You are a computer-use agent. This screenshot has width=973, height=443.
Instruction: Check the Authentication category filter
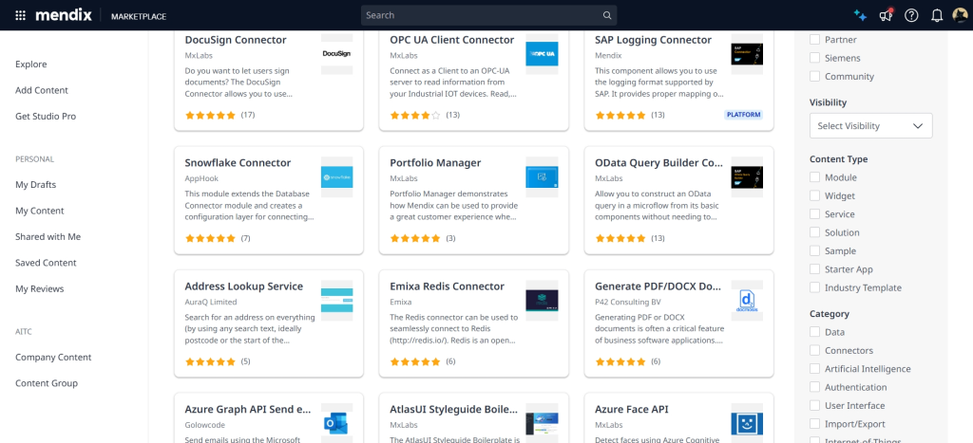point(814,387)
